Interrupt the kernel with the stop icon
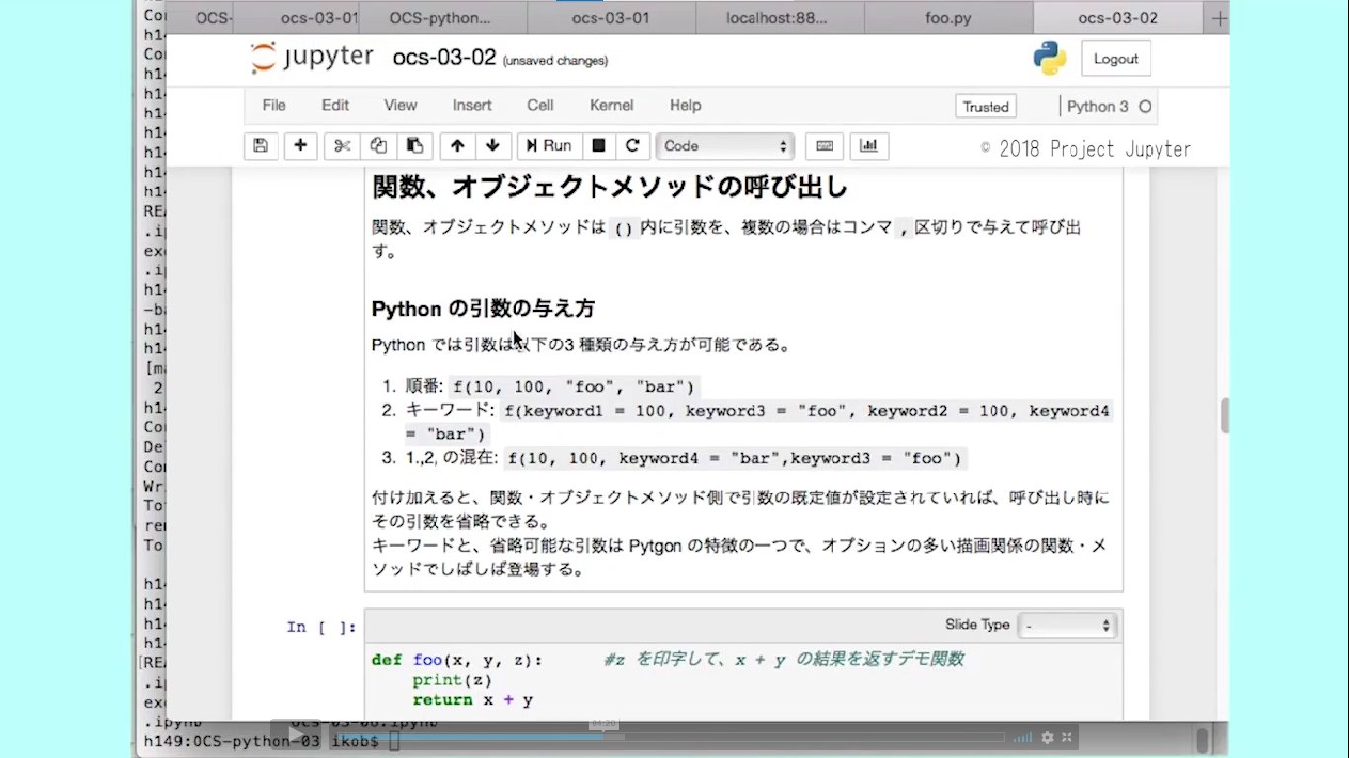Image resolution: width=1349 pixels, height=758 pixels. 597,145
